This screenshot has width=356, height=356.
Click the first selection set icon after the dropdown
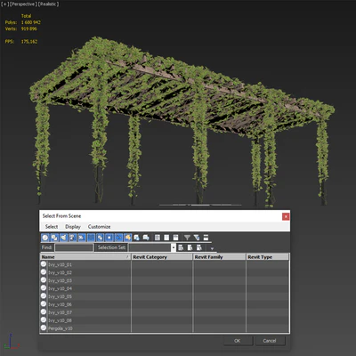tap(181, 247)
